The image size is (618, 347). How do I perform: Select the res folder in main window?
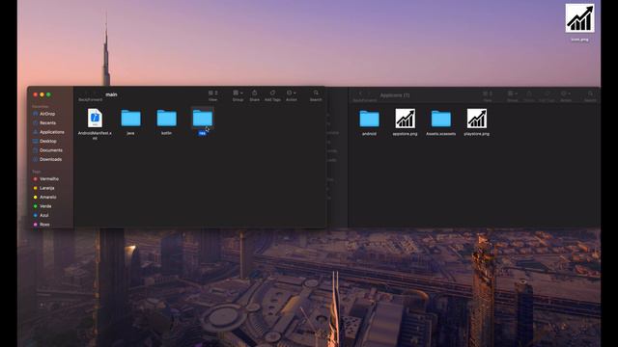202,121
